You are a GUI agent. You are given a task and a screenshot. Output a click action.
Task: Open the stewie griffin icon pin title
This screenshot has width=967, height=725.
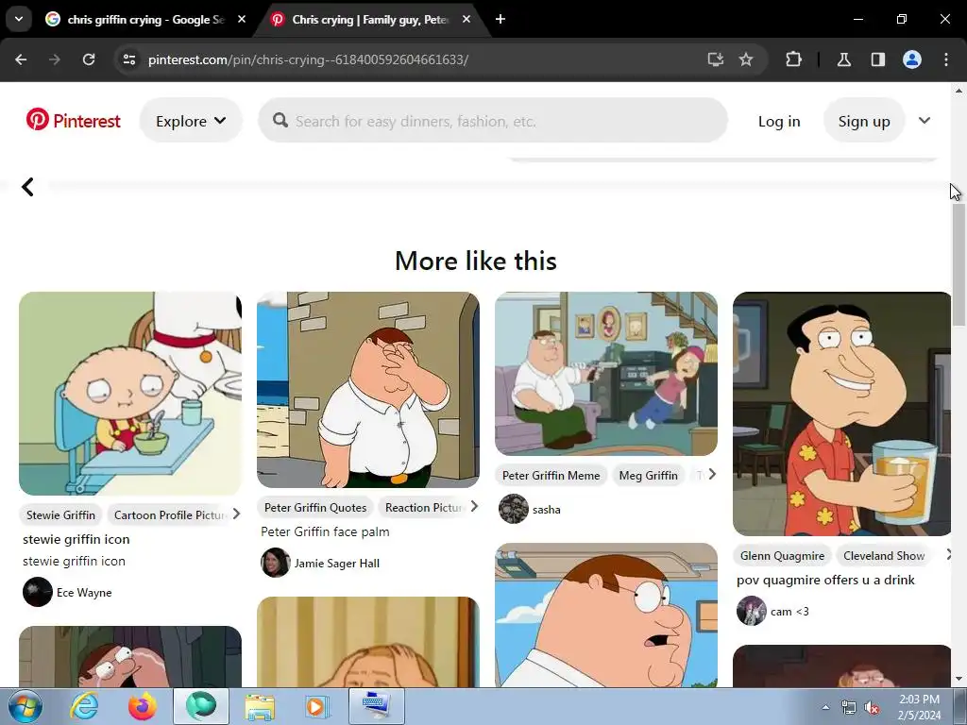[76, 539]
